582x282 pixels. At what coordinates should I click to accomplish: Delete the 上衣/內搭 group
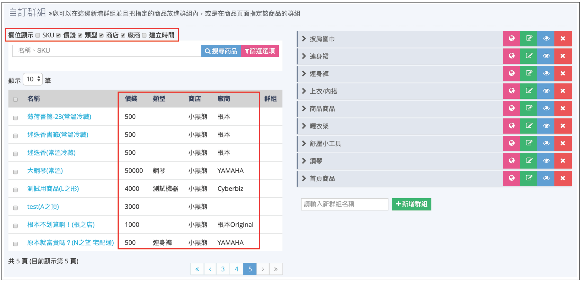click(x=563, y=91)
